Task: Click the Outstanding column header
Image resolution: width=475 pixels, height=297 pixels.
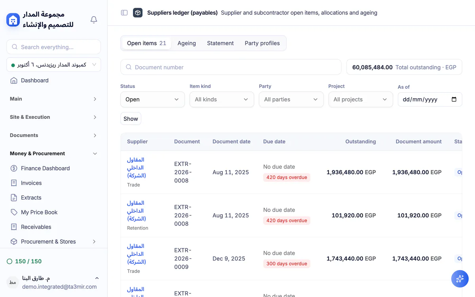Action: point(361,141)
